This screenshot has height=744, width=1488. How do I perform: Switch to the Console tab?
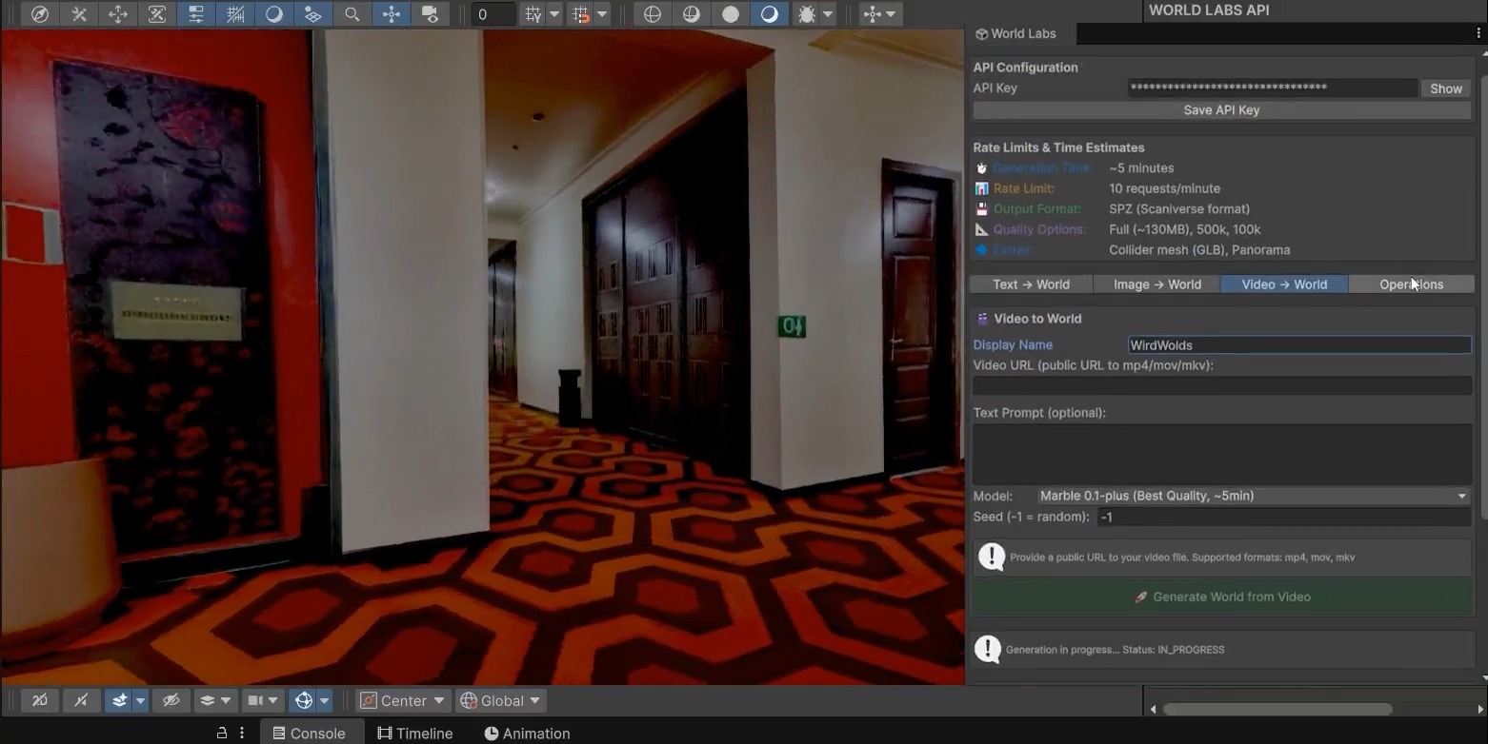click(309, 733)
